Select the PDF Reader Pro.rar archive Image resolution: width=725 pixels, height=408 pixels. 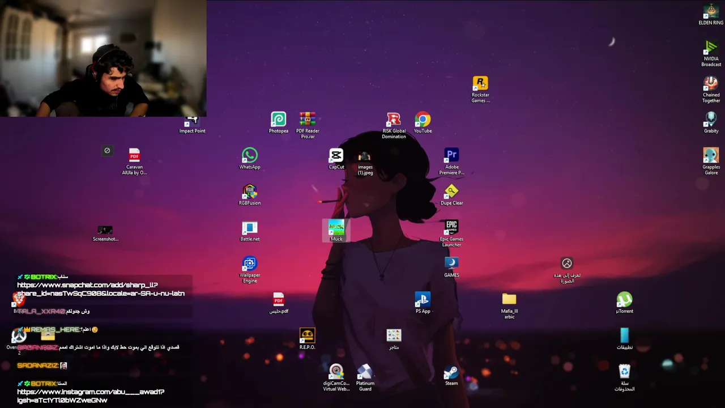(x=308, y=125)
